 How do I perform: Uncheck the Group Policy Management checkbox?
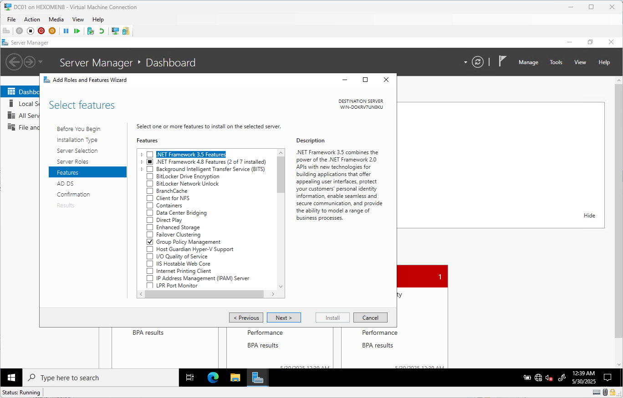tap(150, 242)
